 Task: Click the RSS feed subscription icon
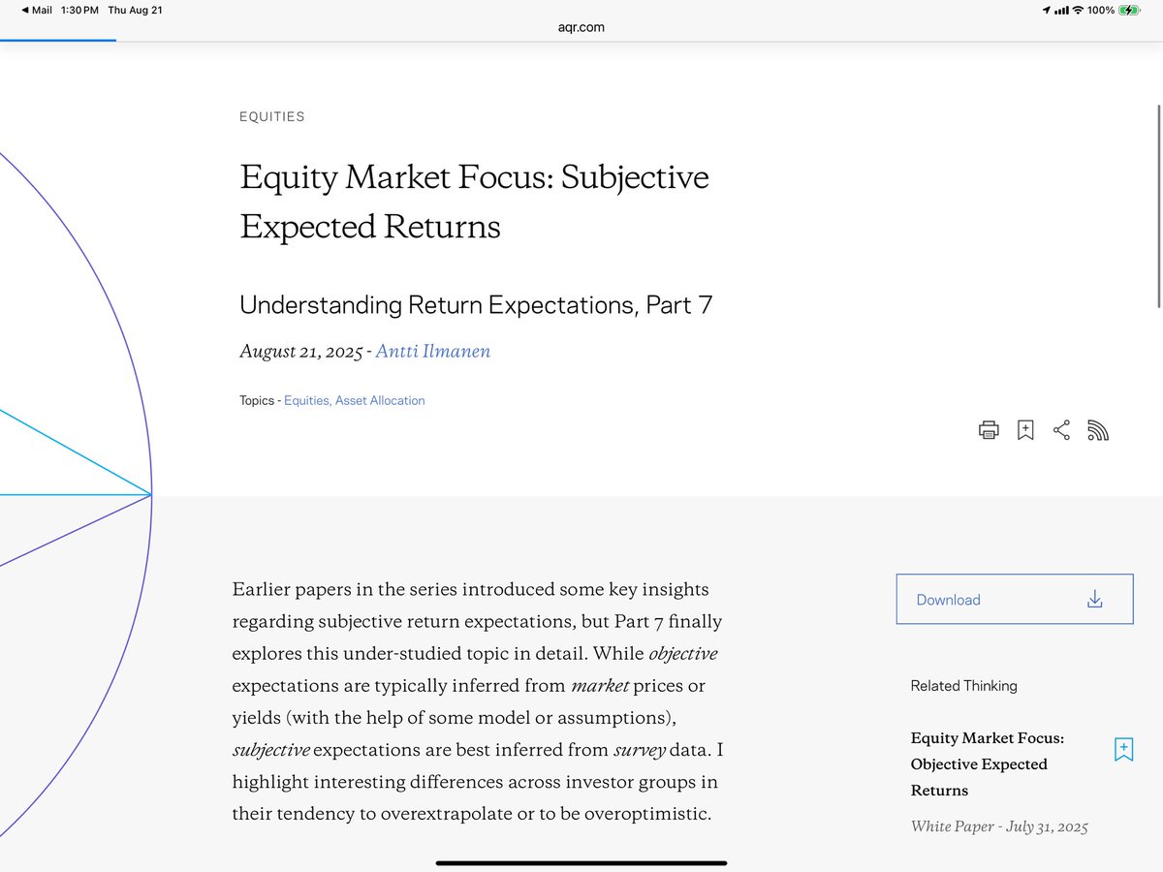1098,429
